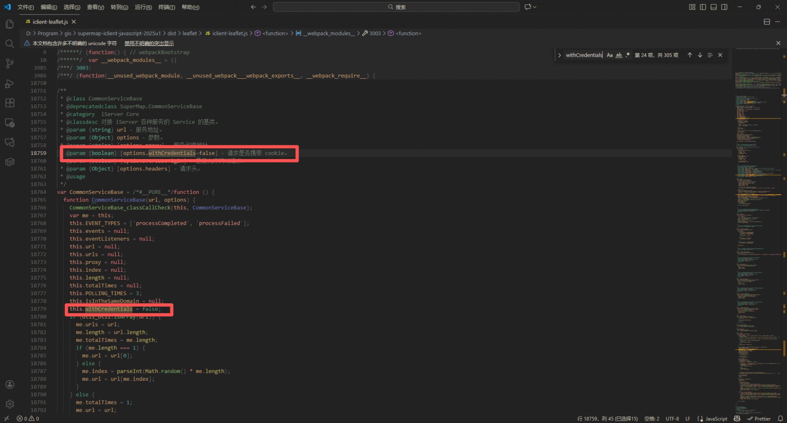Click UTF-8 encoding in status bar
Screen dimensions: 787x423
pos(672,418)
